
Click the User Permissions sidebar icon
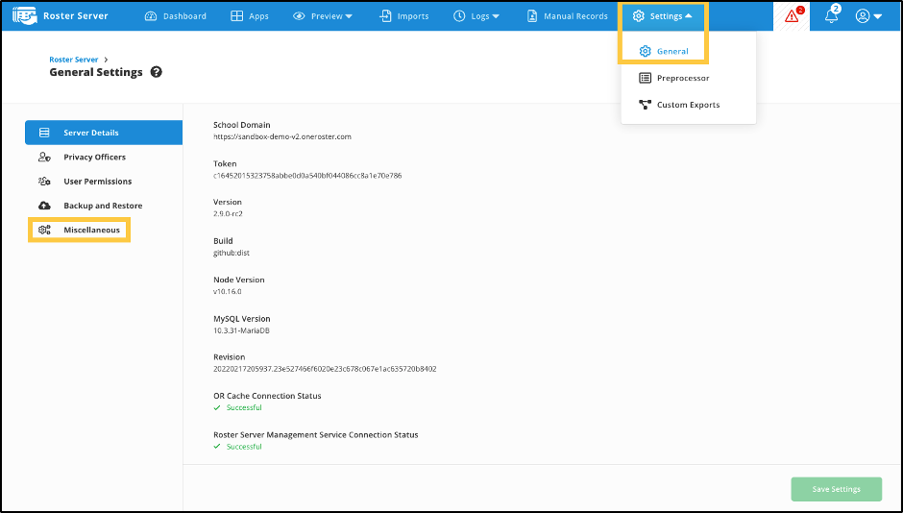tap(44, 182)
